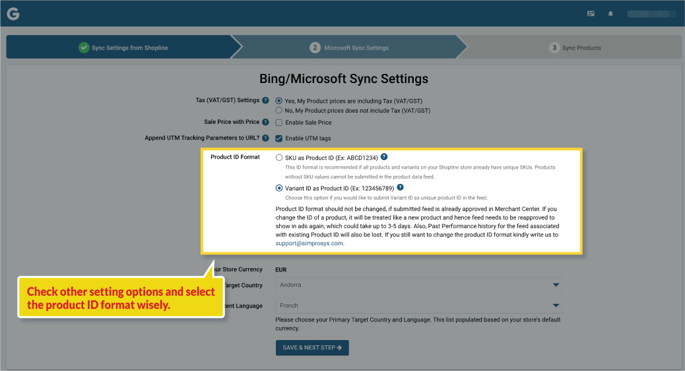The height and width of the screenshot is (371, 685).
Task: Click the help icon beside Tax (VAT/GST) Settings
Action: click(x=265, y=100)
